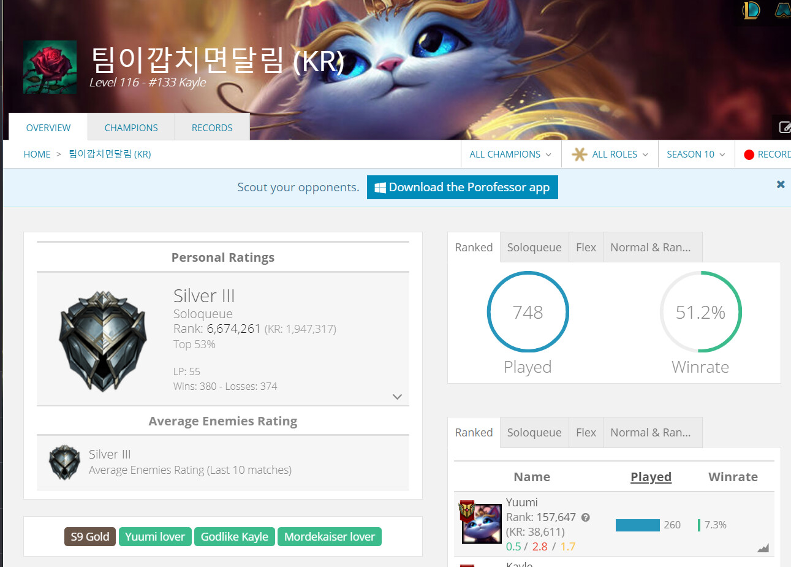Viewport: 791px width, 567px height.
Task: Toggle the red RECORD button
Action: 766,154
